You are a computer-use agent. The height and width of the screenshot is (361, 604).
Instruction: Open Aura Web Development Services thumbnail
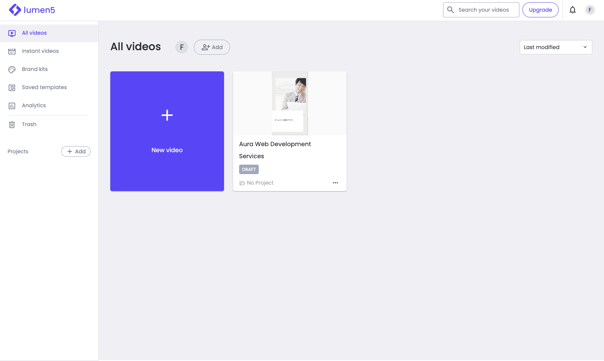(x=290, y=103)
